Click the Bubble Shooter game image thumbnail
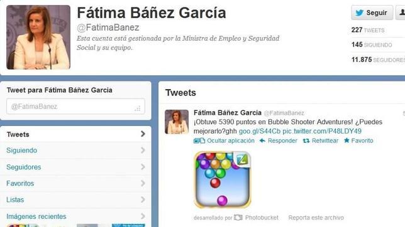Image resolution: width=405 pixels, height=227 pixels. [x=223, y=179]
